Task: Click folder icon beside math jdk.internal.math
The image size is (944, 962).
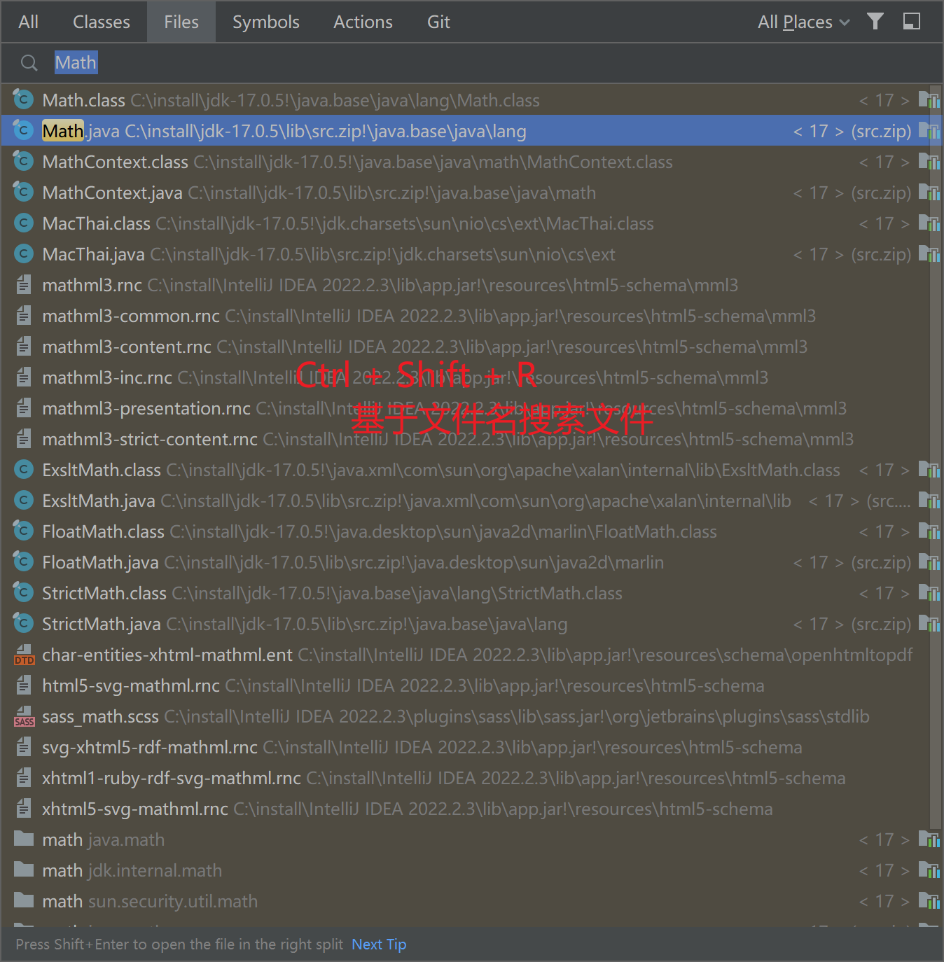Action: [24, 870]
